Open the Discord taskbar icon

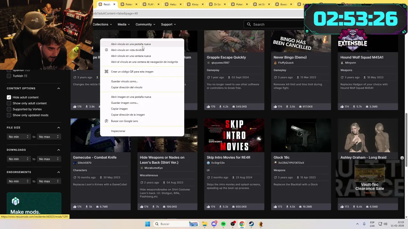[214, 224]
